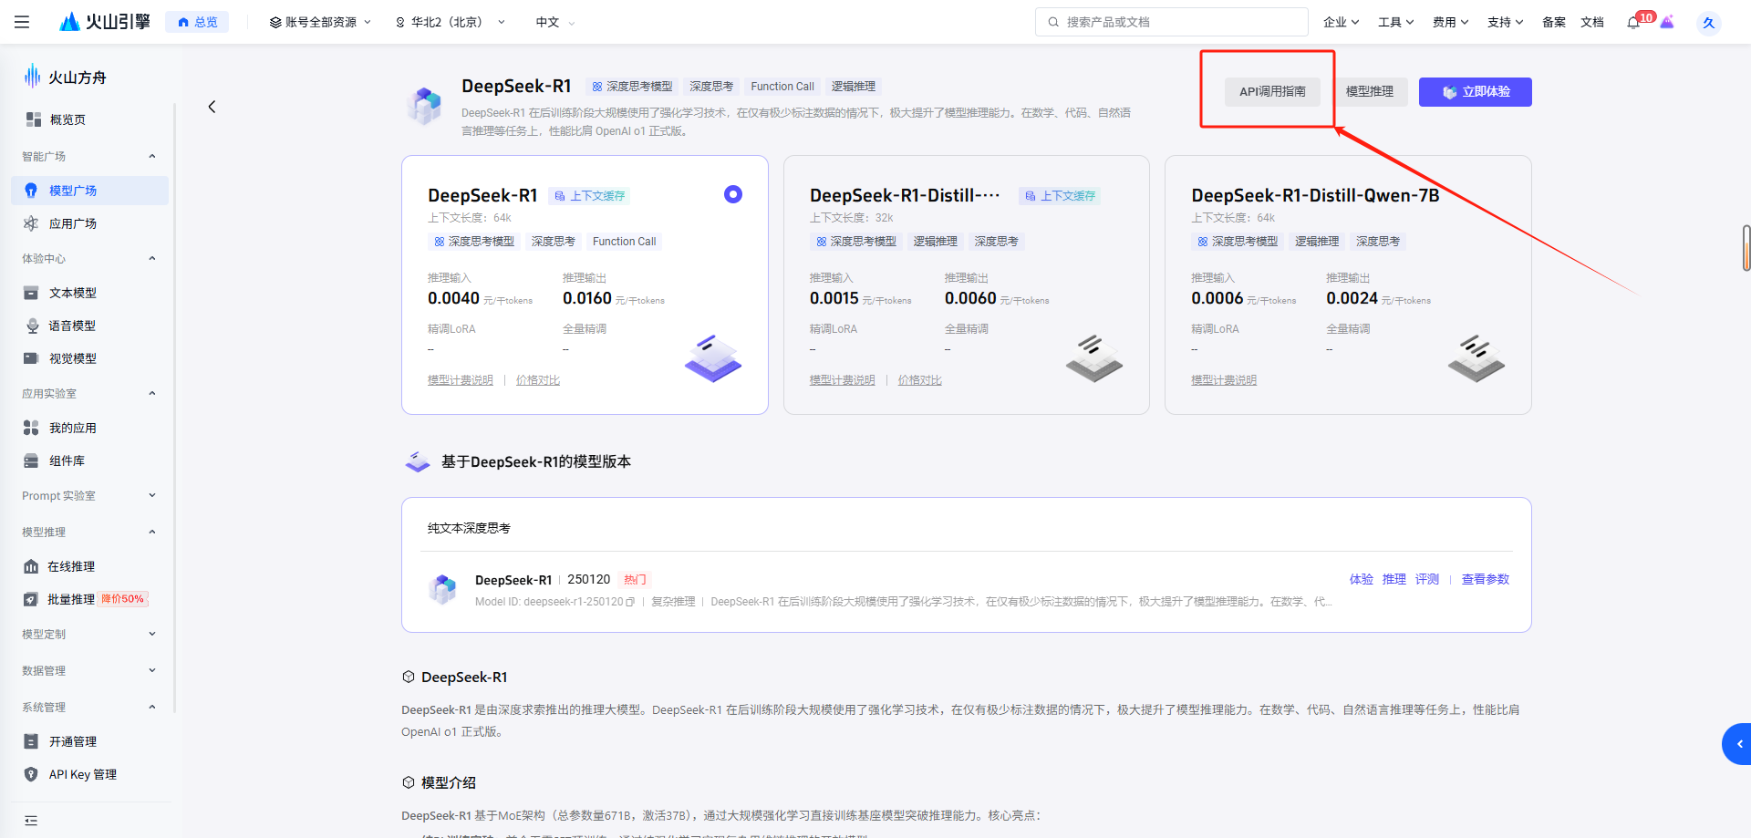Select the DeepSeek-R1-Distill-Qwen-7B card

(1348, 285)
